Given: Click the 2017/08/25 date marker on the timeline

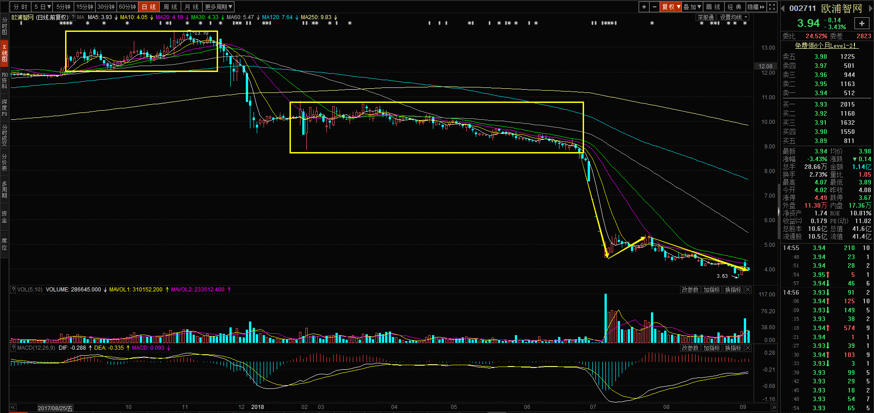Looking at the screenshot, I should [55, 408].
